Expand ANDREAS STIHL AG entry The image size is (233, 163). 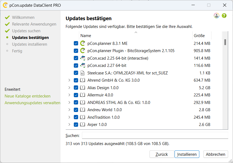(x=69, y=102)
